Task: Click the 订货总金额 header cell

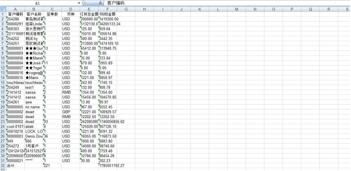Action: pyautogui.click(x=89, y=14)
